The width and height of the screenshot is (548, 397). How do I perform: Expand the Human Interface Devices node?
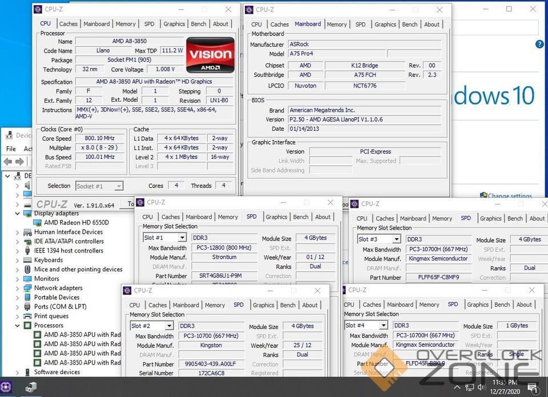click(17, 232)
